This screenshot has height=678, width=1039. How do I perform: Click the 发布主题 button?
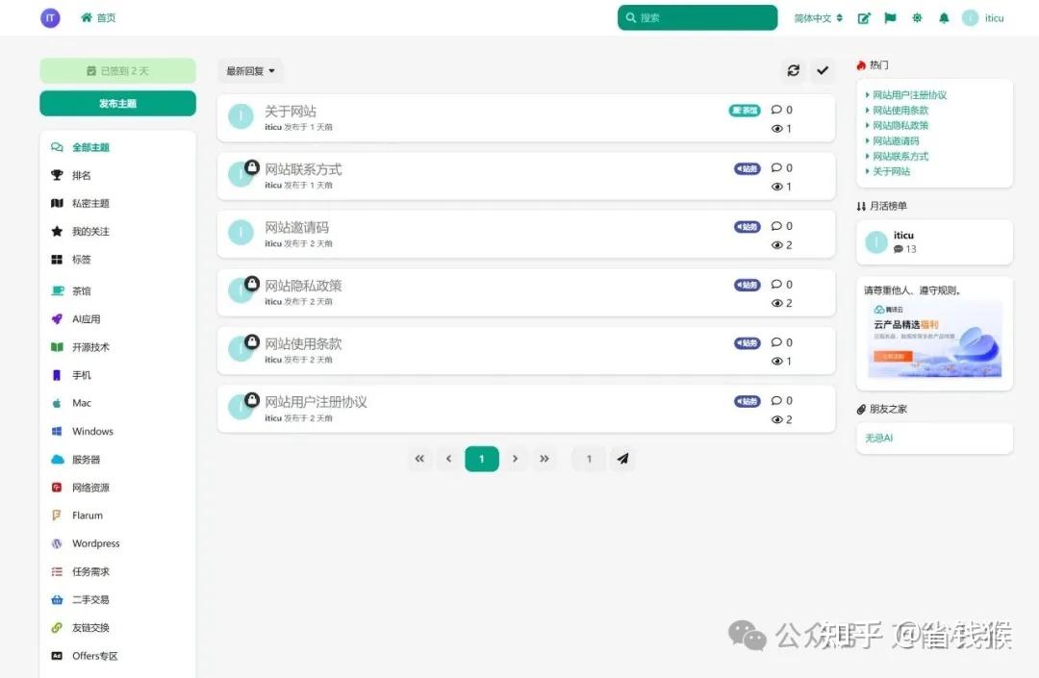(x=117, y=103)
